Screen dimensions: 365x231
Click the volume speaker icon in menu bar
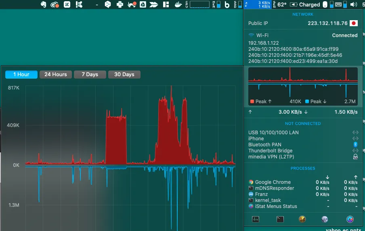(x=354, y=5)
